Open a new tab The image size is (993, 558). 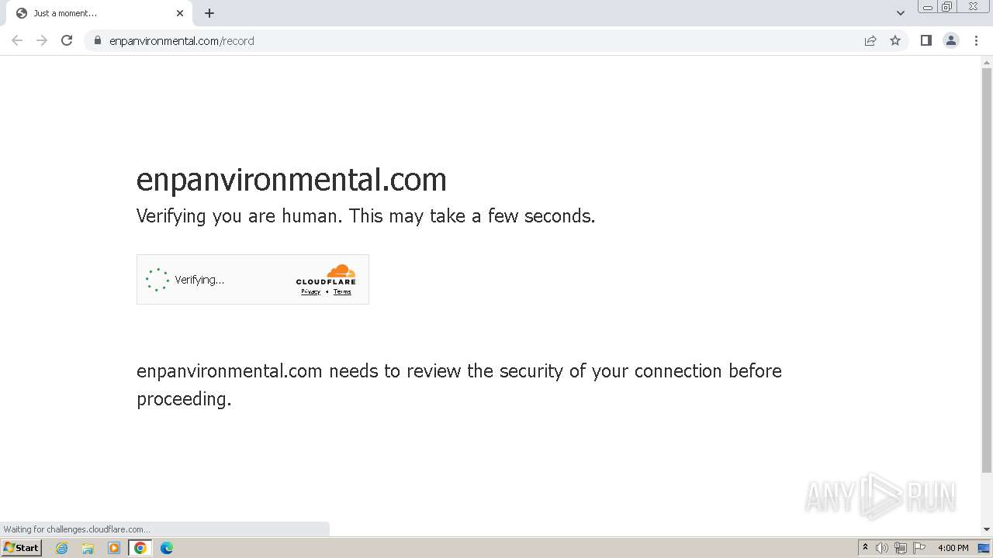tap(209, 13)
